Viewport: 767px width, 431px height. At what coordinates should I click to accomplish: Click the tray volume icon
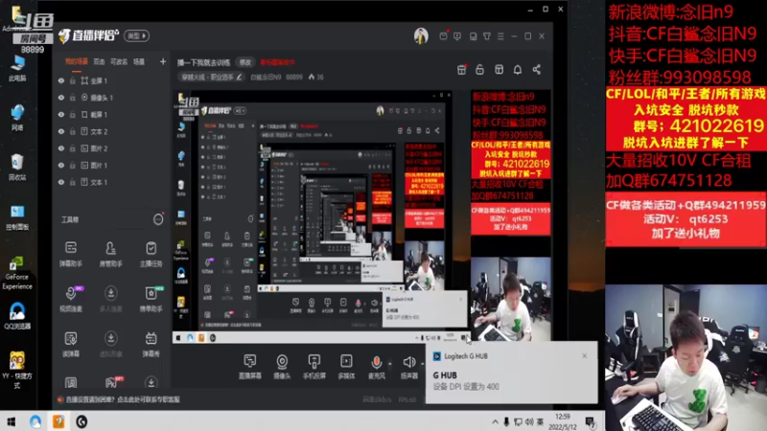[x=529, y=421]
